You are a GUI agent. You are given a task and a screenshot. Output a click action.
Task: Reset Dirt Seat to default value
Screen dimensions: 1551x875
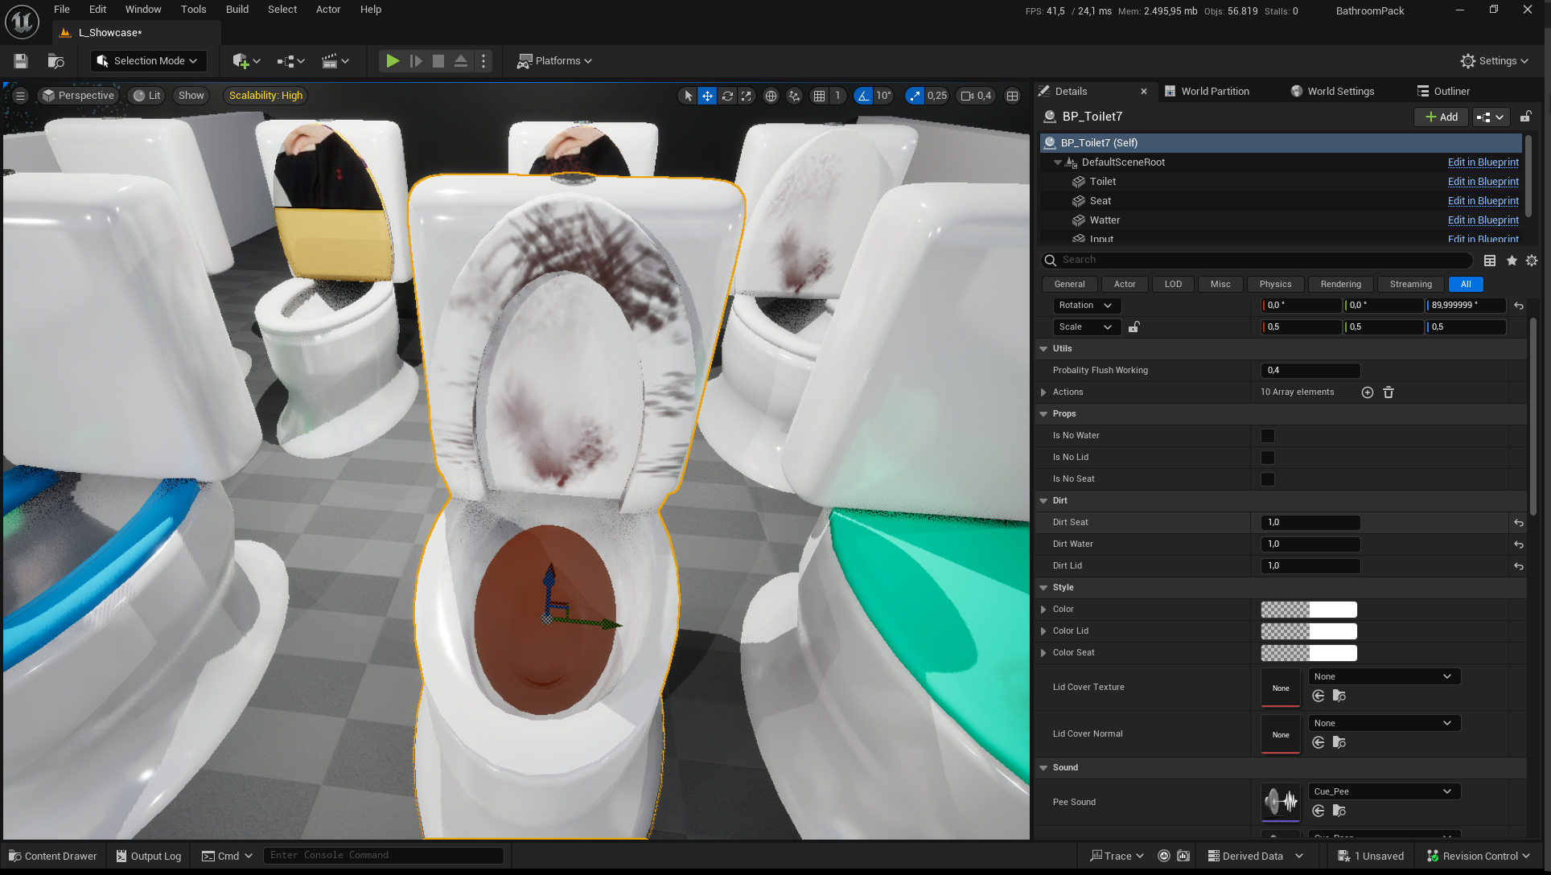pos(1519,523)
